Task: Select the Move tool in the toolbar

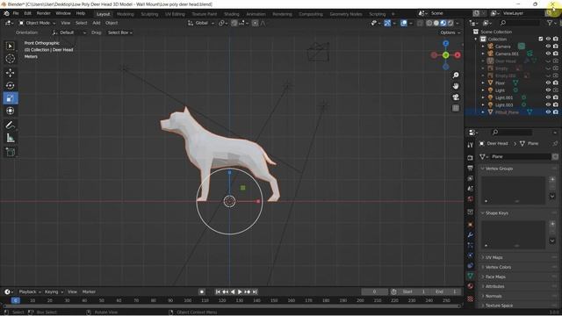Action: (x=10, y=73)
